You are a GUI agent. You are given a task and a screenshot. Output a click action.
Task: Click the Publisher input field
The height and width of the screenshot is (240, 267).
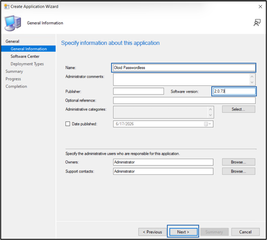139,91
